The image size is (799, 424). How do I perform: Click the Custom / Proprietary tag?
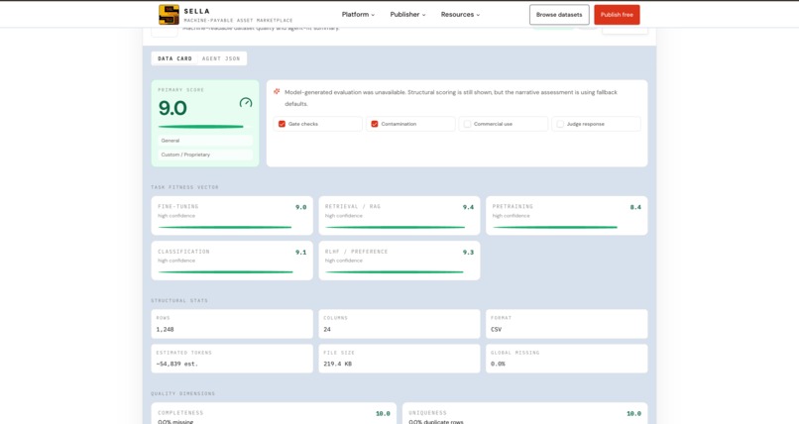[205, 155]
